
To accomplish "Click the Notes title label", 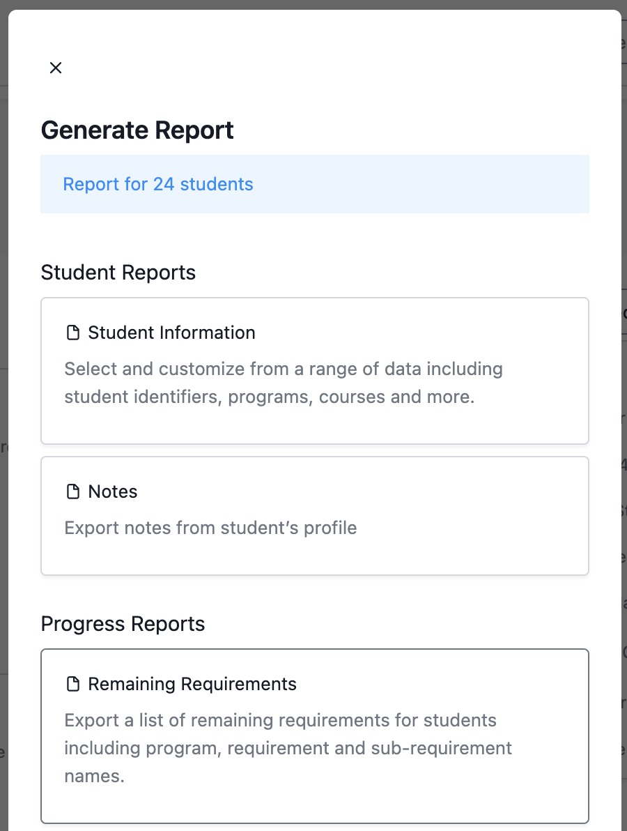I will pos(113,491).
